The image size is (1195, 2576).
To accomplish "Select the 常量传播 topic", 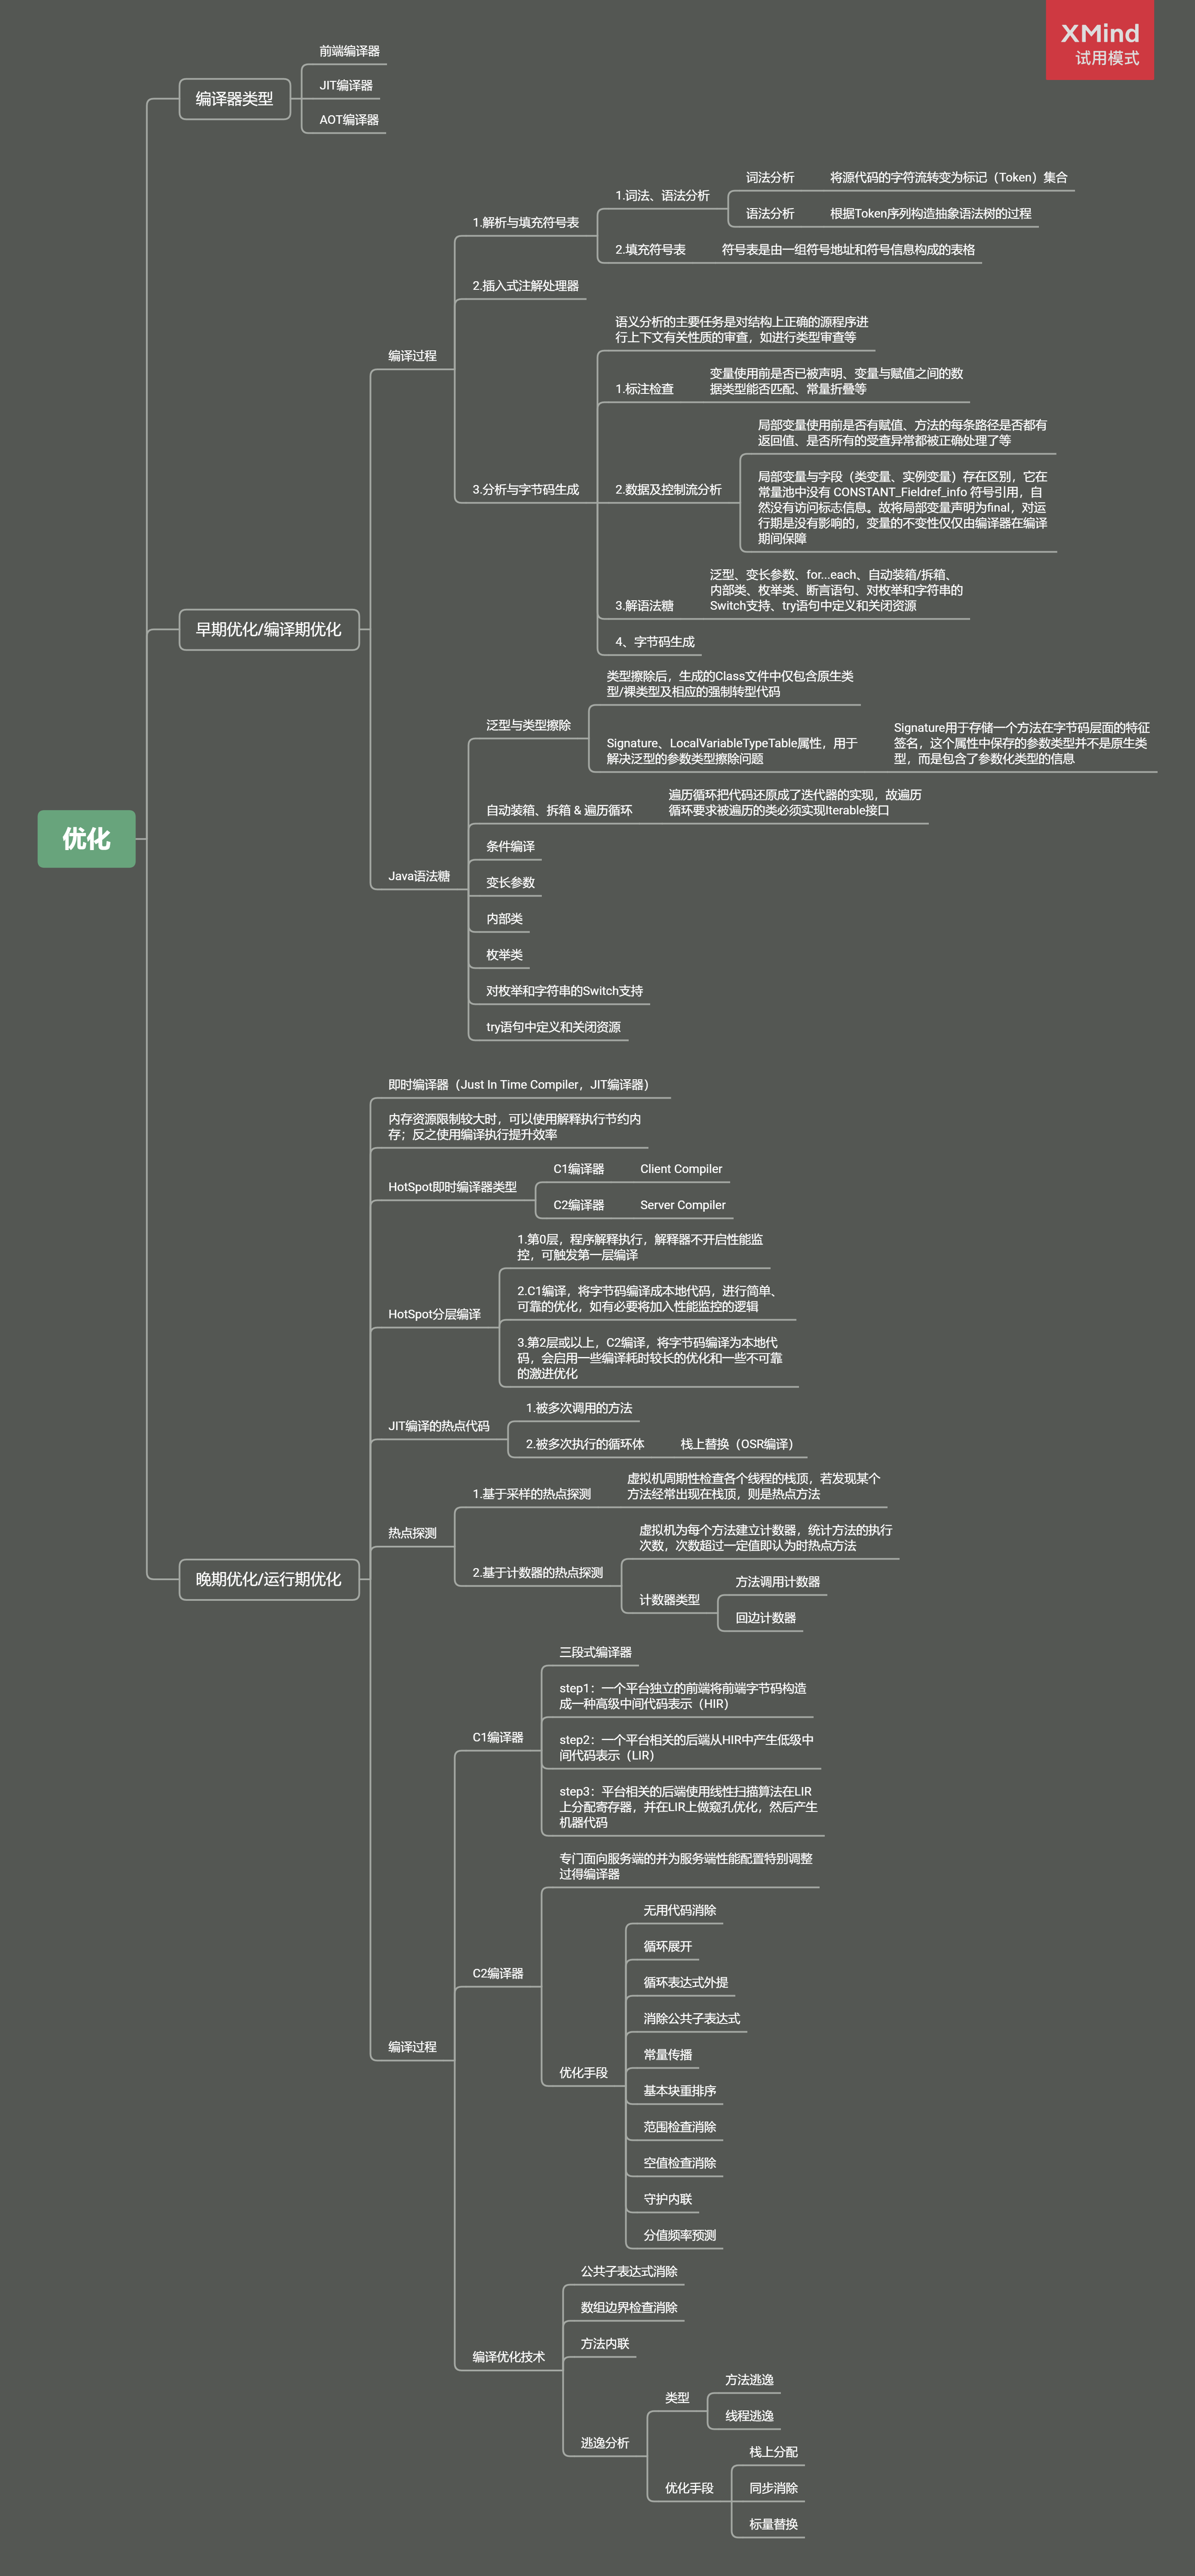I will click(x=667, y=2054).
